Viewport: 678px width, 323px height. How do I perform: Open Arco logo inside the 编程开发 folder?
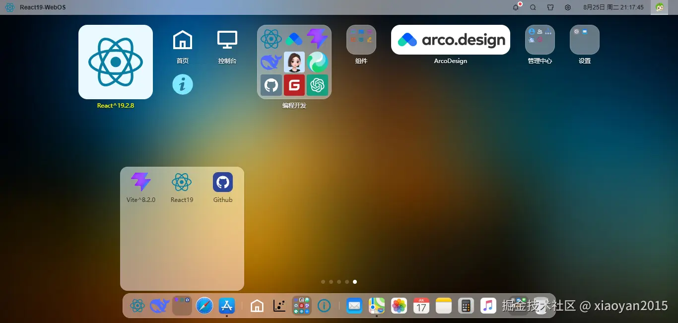tap(294, 39)
